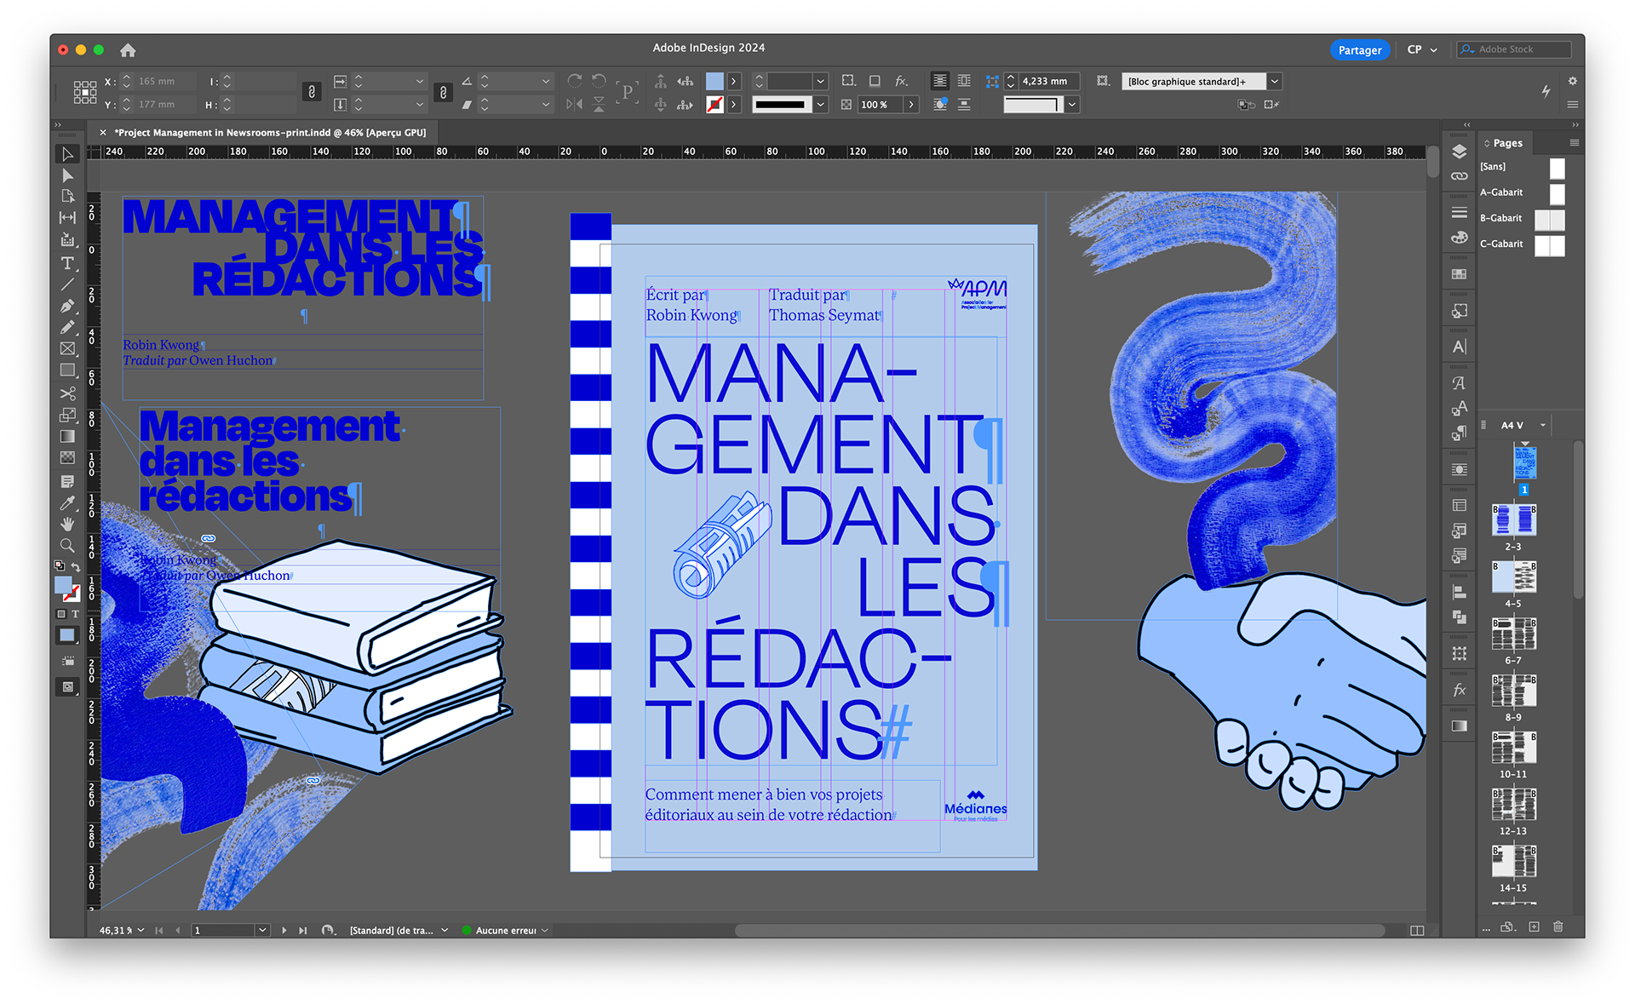Choose the Rectangle Frame tool
Screen dimensions: 1635x1004
[x=67, y=348]
